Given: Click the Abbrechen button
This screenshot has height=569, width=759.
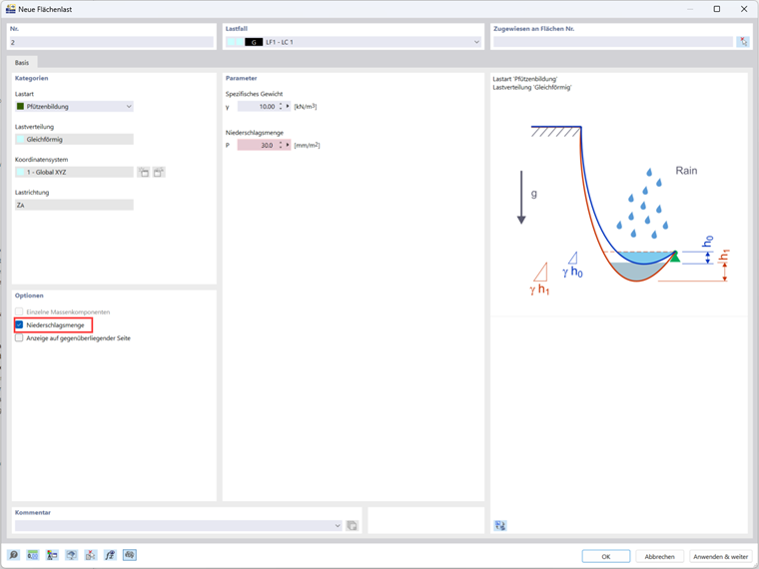Looking at the screenshot, I should [x=659, y=556].
